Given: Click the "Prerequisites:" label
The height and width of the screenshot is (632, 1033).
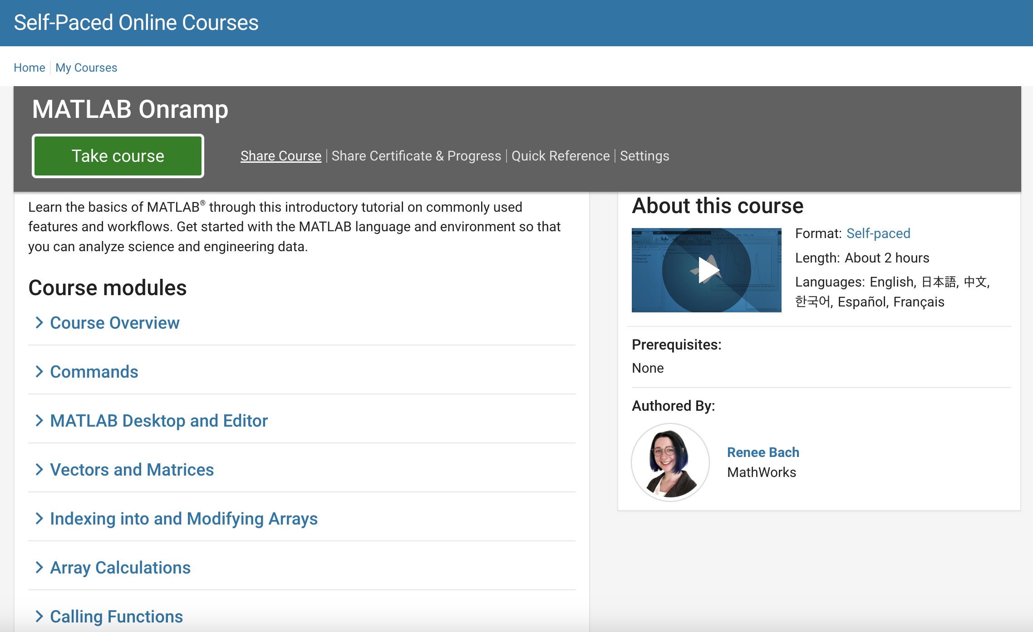Looking at the screenshot, I should [x=677, y=345].
